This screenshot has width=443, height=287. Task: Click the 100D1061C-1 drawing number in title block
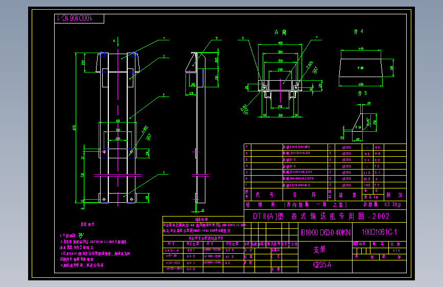point(380,232)
